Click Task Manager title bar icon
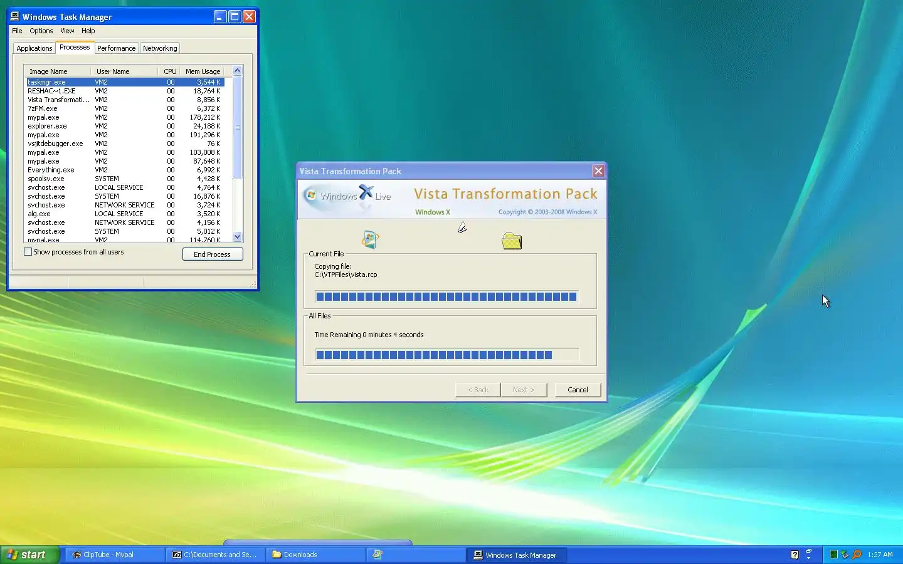 point(14,17)
